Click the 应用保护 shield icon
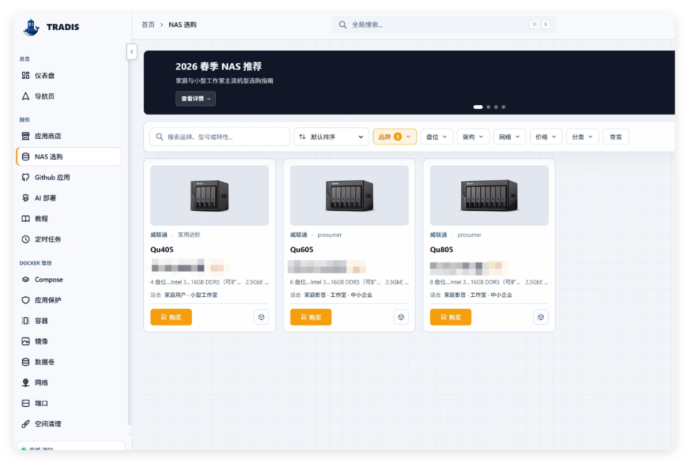Image resolution: width=688 pixels, height=463 pixels. [26, 300]
